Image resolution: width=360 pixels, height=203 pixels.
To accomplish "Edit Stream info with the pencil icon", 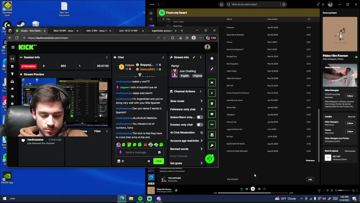I will 194,57.
